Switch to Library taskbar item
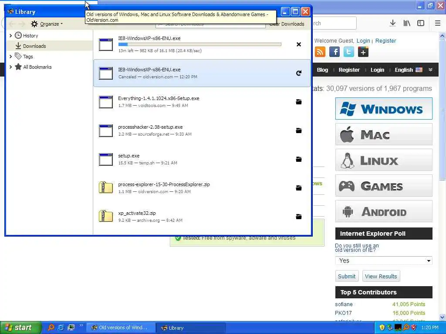Image resolution: width=446 pixels, height=334 pixels. coord(191,327)
